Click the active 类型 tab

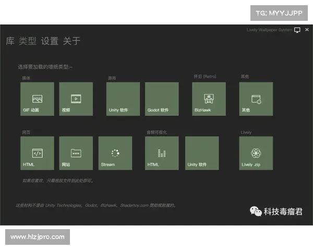28,41
